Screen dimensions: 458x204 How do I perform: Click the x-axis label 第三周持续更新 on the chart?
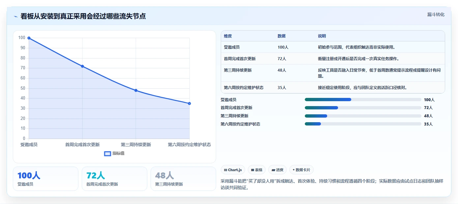136,145
